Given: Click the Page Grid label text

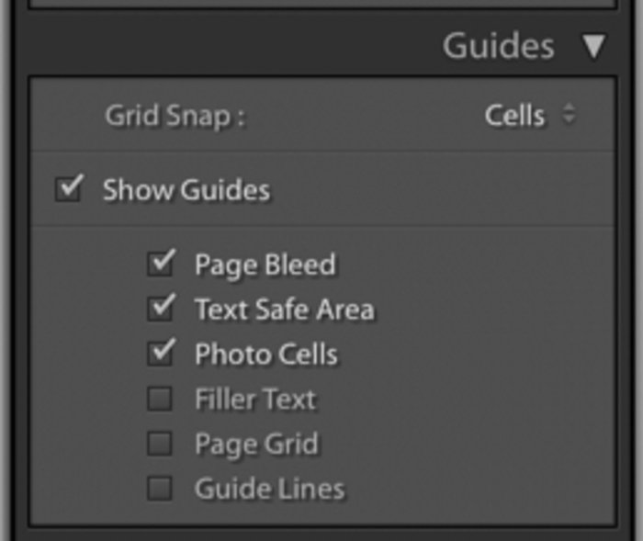Looking at the screenshot, I should (255, 444).
